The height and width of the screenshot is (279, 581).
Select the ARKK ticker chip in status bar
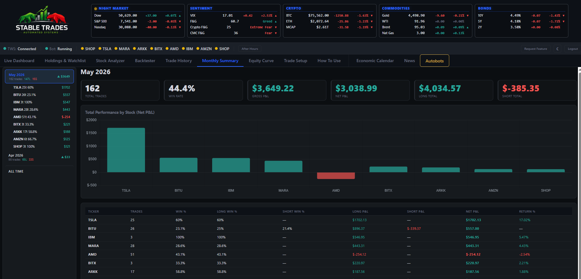pos(140,49)
